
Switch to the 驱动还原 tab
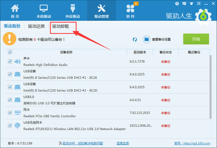point(36,26)
